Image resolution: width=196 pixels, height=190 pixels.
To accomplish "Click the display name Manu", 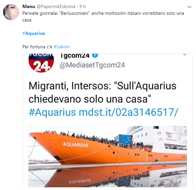I will click(29, 6).
